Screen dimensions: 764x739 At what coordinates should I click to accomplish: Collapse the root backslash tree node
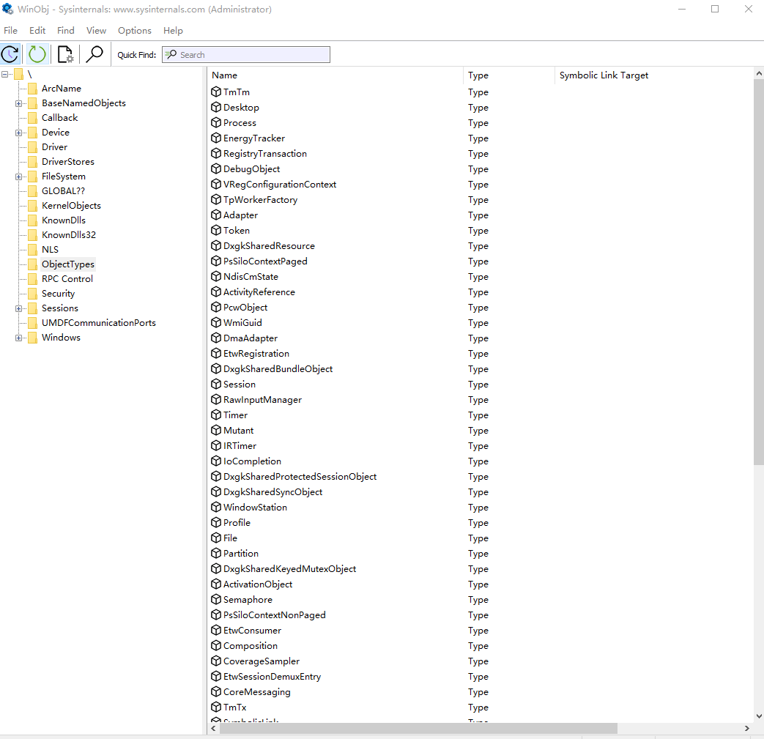(5, 75)
